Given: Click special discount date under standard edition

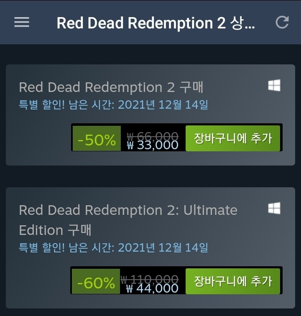Looking at the screenshot, I should pos(113,104).
